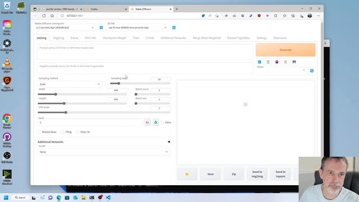Open the SD VAE dropdown
This screenshot has height=202, width=359.
click(137, 27)
